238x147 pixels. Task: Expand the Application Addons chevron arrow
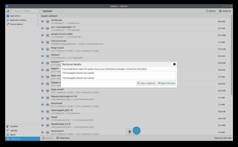(38, 20)
